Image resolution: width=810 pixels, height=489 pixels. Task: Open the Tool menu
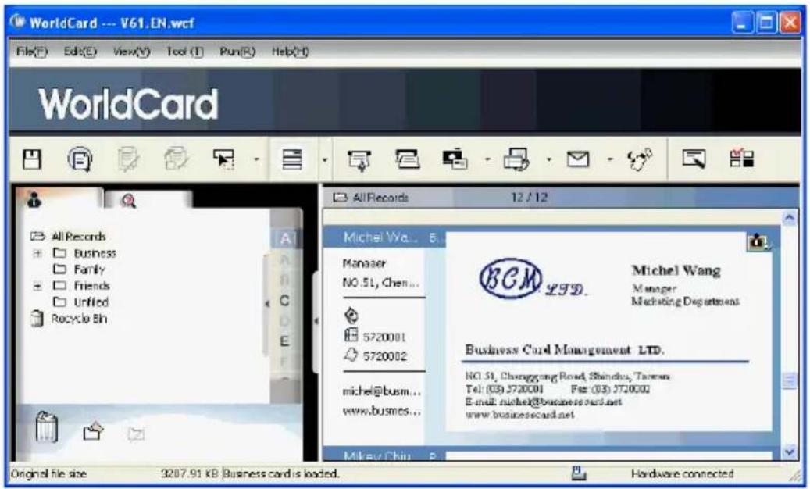[x=184, y=52]
